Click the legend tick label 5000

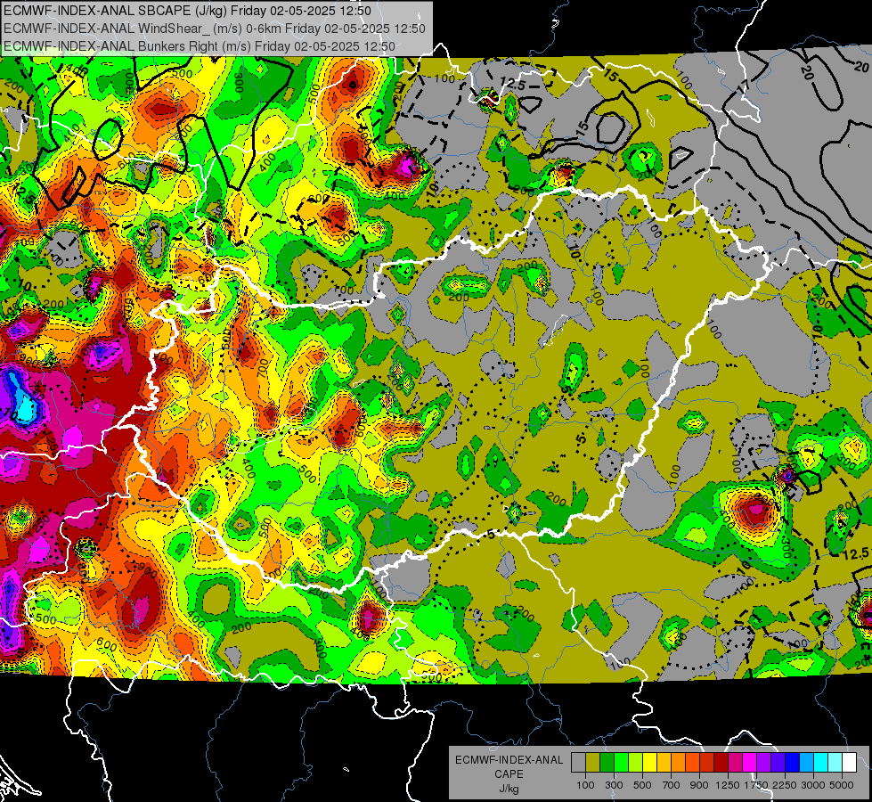click(842, 785)
